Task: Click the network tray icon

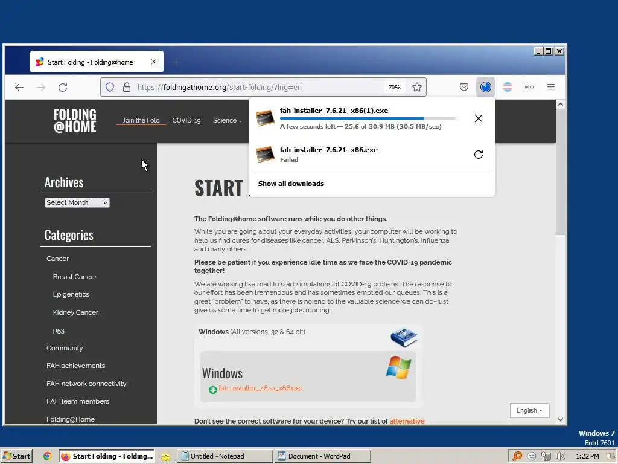Action: coord(546,456)
